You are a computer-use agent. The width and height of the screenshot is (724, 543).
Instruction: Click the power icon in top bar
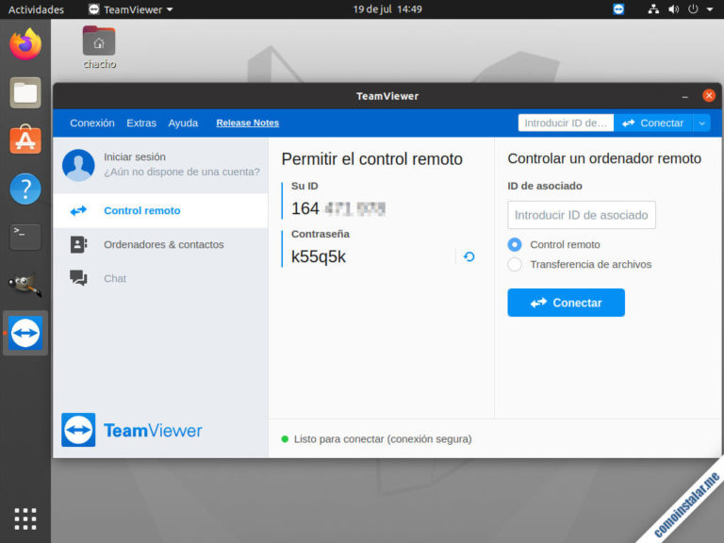point(693,9)
